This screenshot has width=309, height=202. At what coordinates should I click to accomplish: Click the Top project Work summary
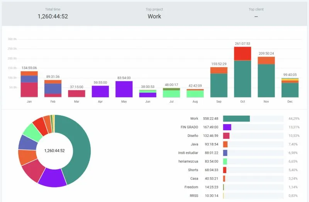[154, 16]
